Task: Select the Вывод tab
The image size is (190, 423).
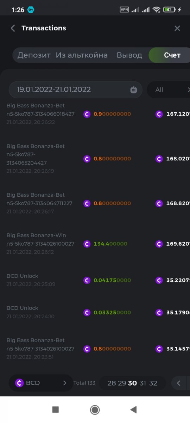Action: (129, 55)
